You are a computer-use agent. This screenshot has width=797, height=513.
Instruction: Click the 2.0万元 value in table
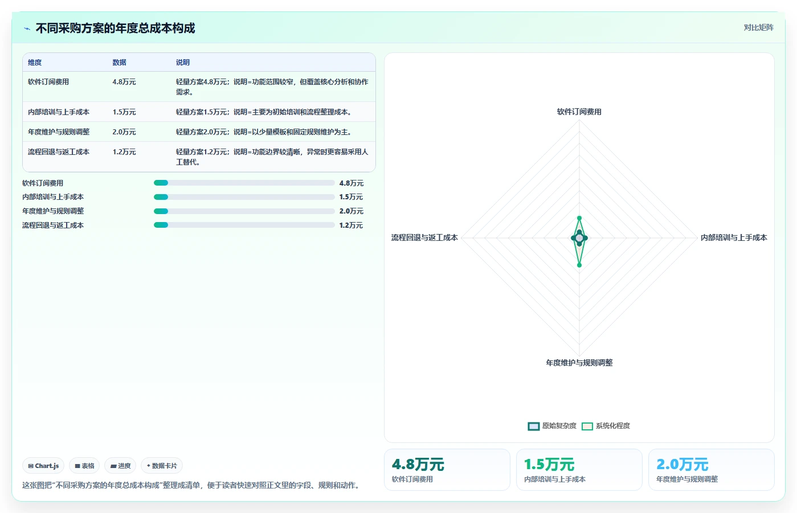[x=124, y=132]
